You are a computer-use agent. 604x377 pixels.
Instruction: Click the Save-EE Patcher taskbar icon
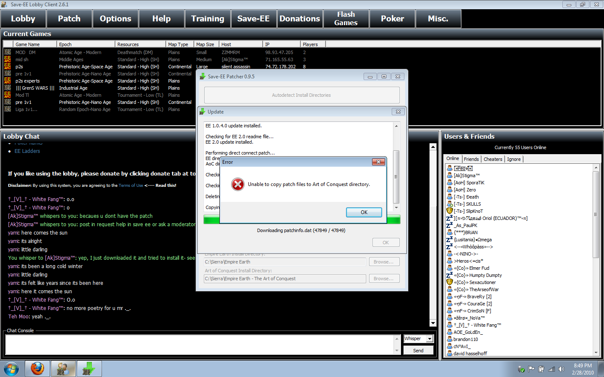pyautogui.click(x=89, y=369)
